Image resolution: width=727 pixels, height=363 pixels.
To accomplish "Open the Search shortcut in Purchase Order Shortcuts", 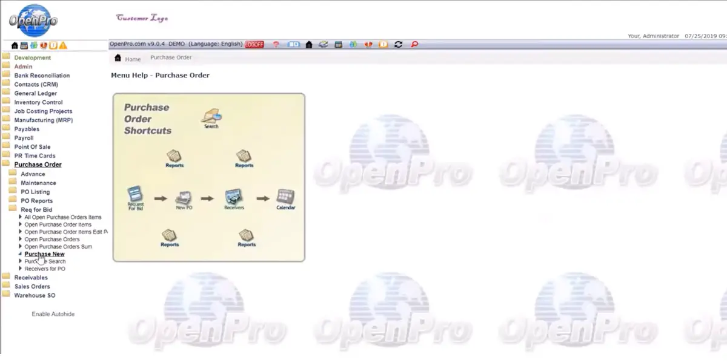I will click(211, 118).
